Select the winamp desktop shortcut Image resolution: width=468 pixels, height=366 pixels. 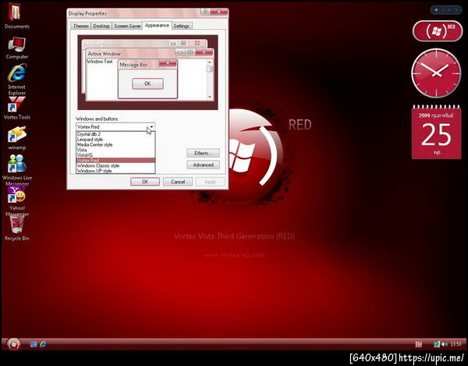16,138
